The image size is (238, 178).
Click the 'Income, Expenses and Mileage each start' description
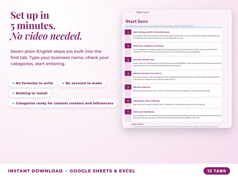click(177, 65)
